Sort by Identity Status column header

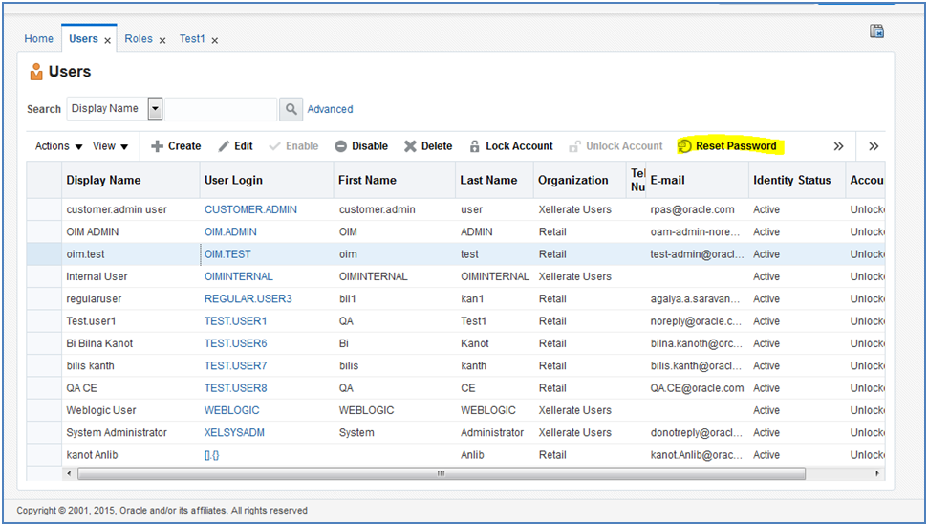click(797, 180)
